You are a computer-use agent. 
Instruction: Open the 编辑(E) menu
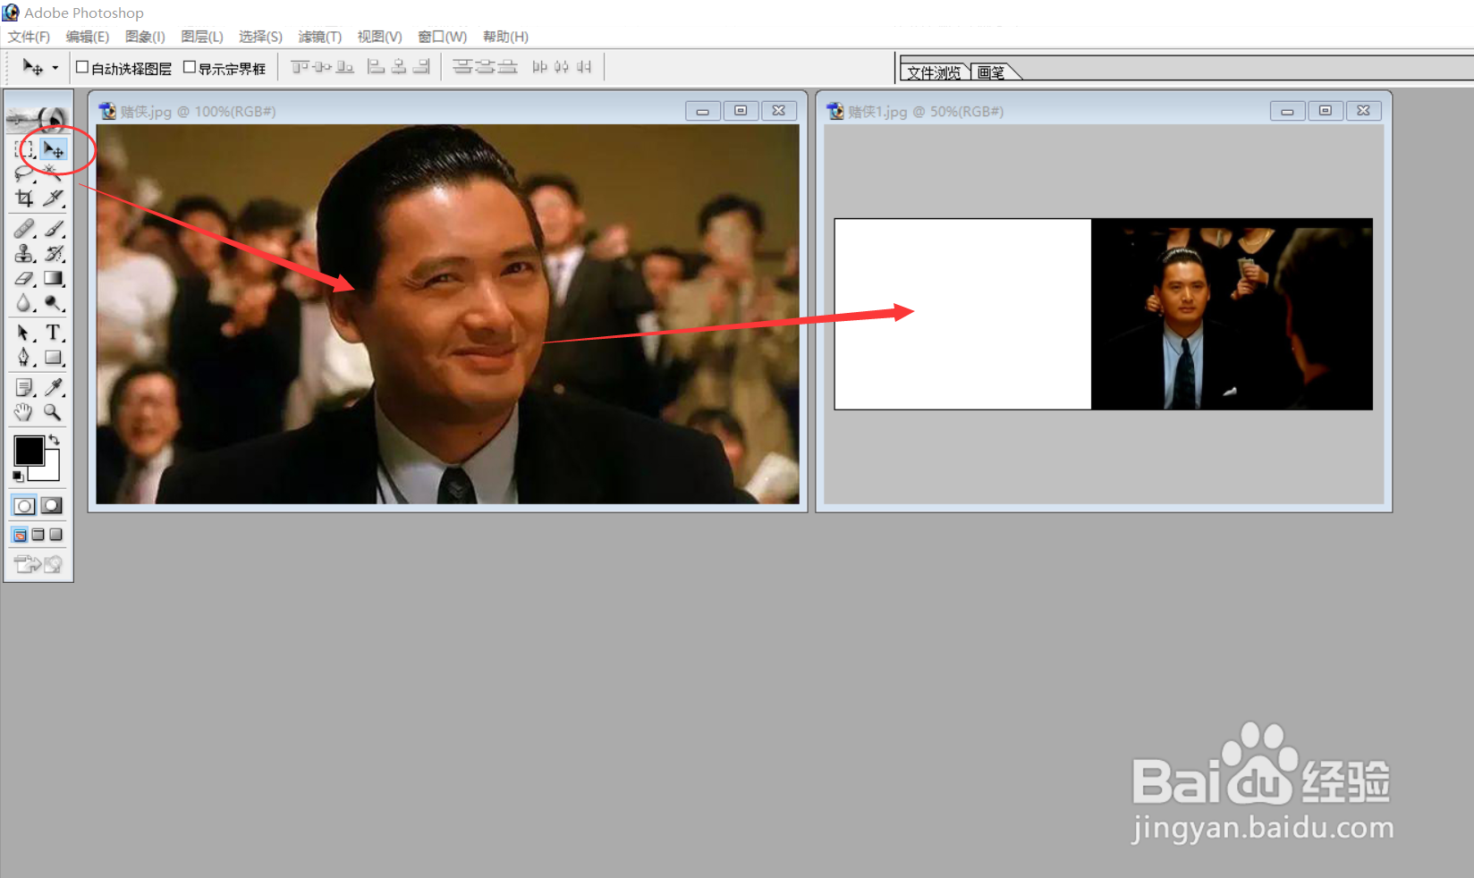[x=88, y=37]
